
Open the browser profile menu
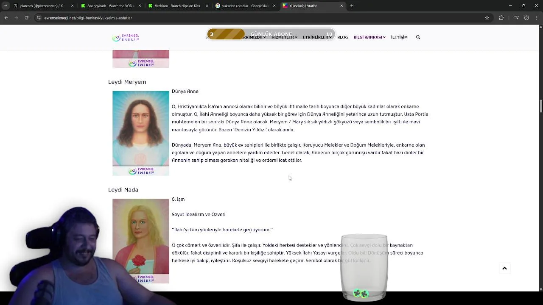tap(526, 18)
